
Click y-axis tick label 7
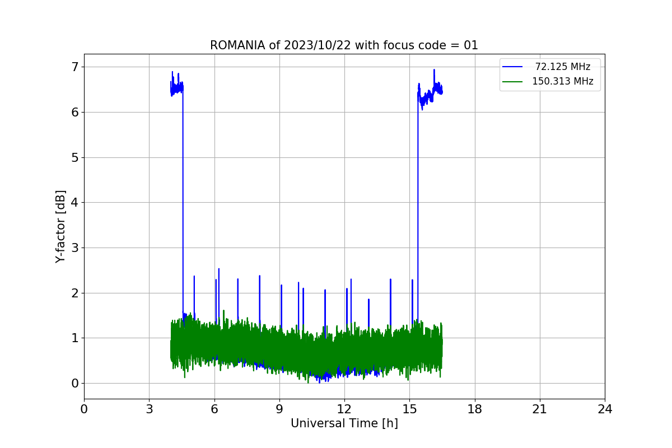click(75, 67)
